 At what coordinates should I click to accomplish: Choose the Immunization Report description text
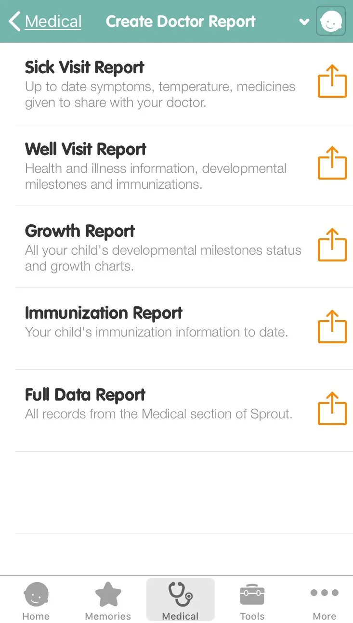pos(157,332)
